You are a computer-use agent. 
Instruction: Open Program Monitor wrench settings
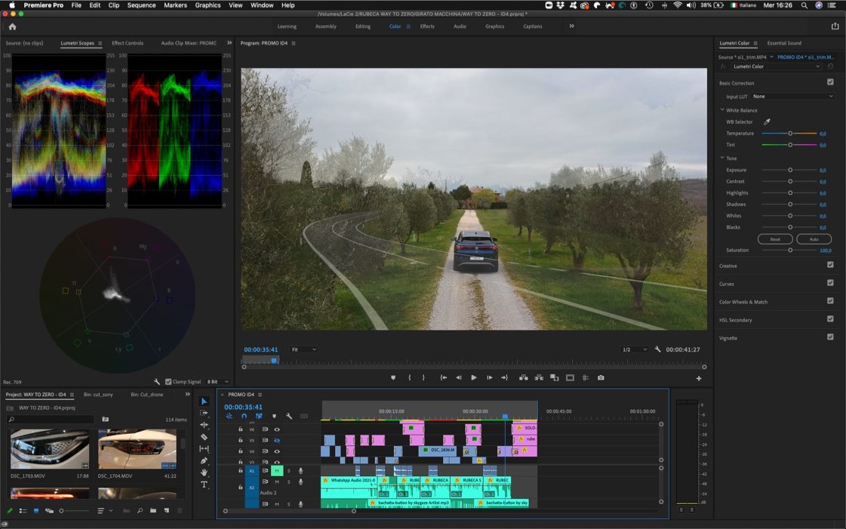click(657, 349)
